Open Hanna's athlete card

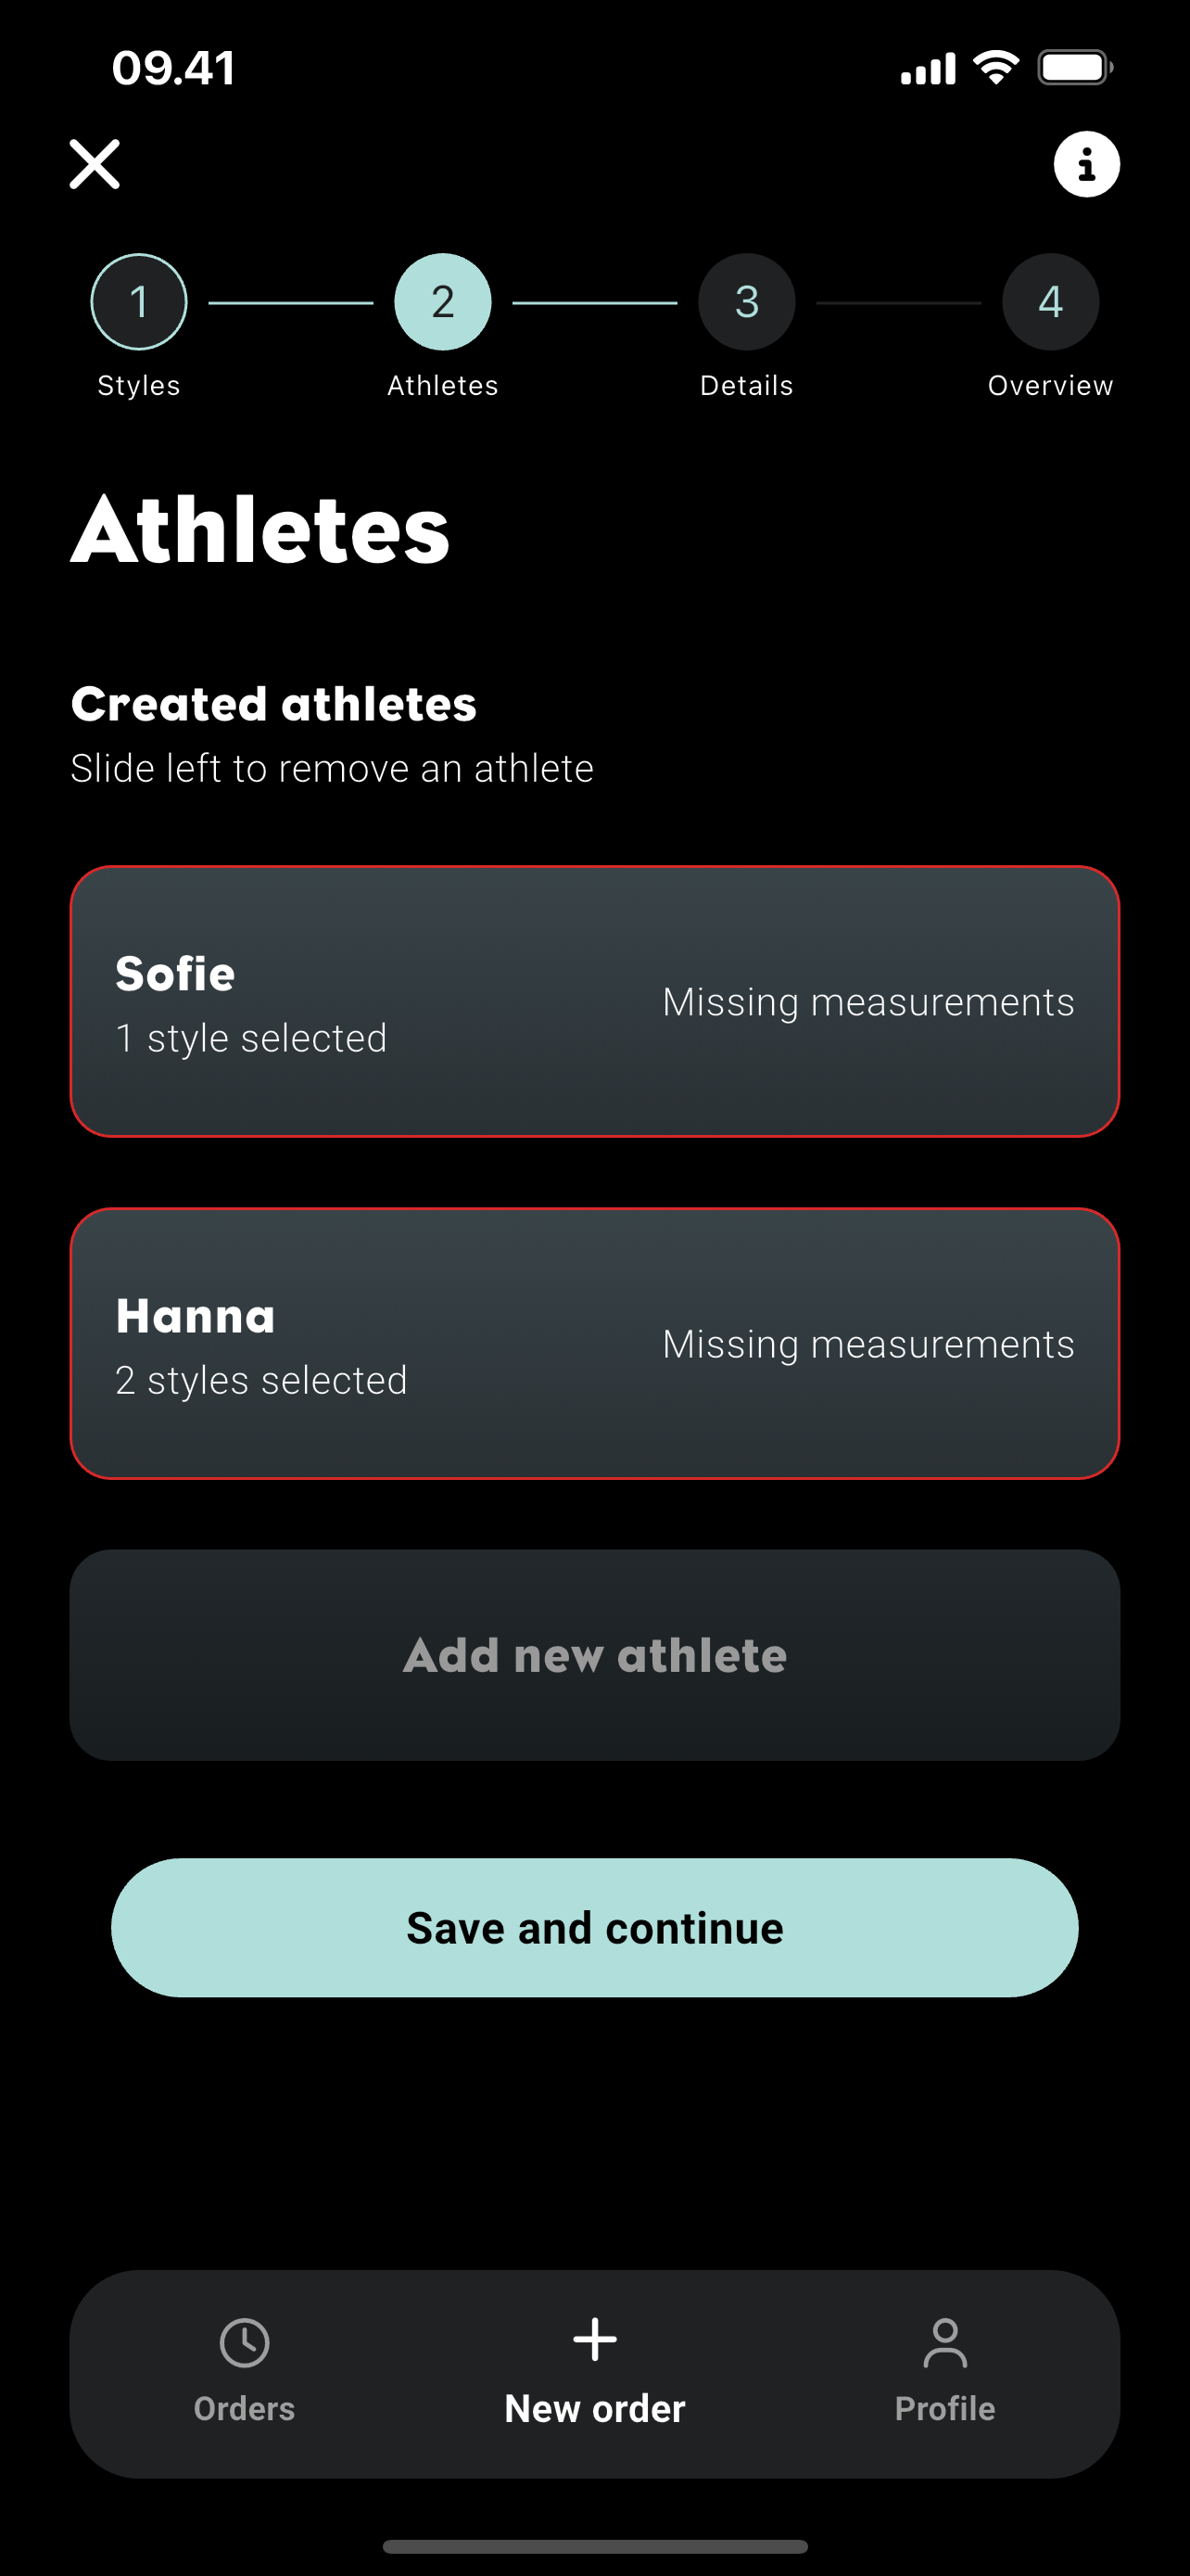click(x=594, y=1343)
